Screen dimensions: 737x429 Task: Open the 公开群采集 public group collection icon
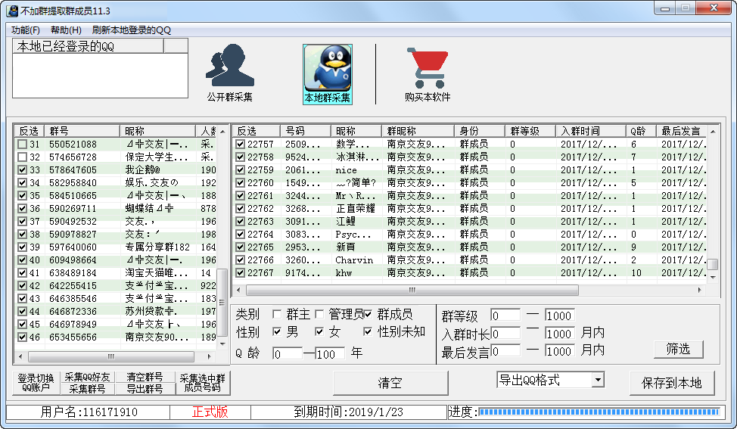tap(230, 73)
